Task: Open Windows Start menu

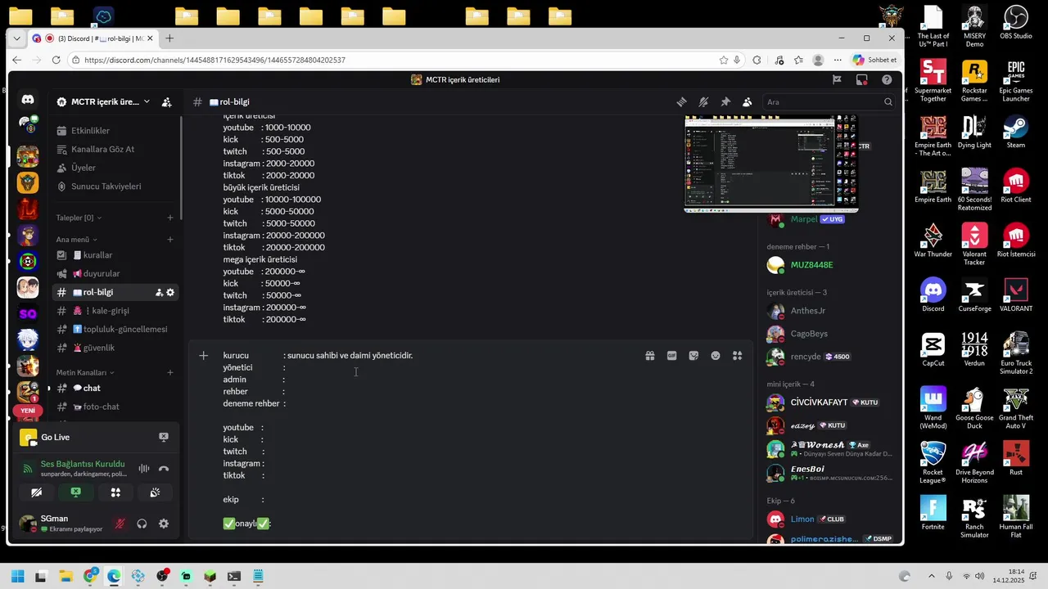Action: click(17, 577)
